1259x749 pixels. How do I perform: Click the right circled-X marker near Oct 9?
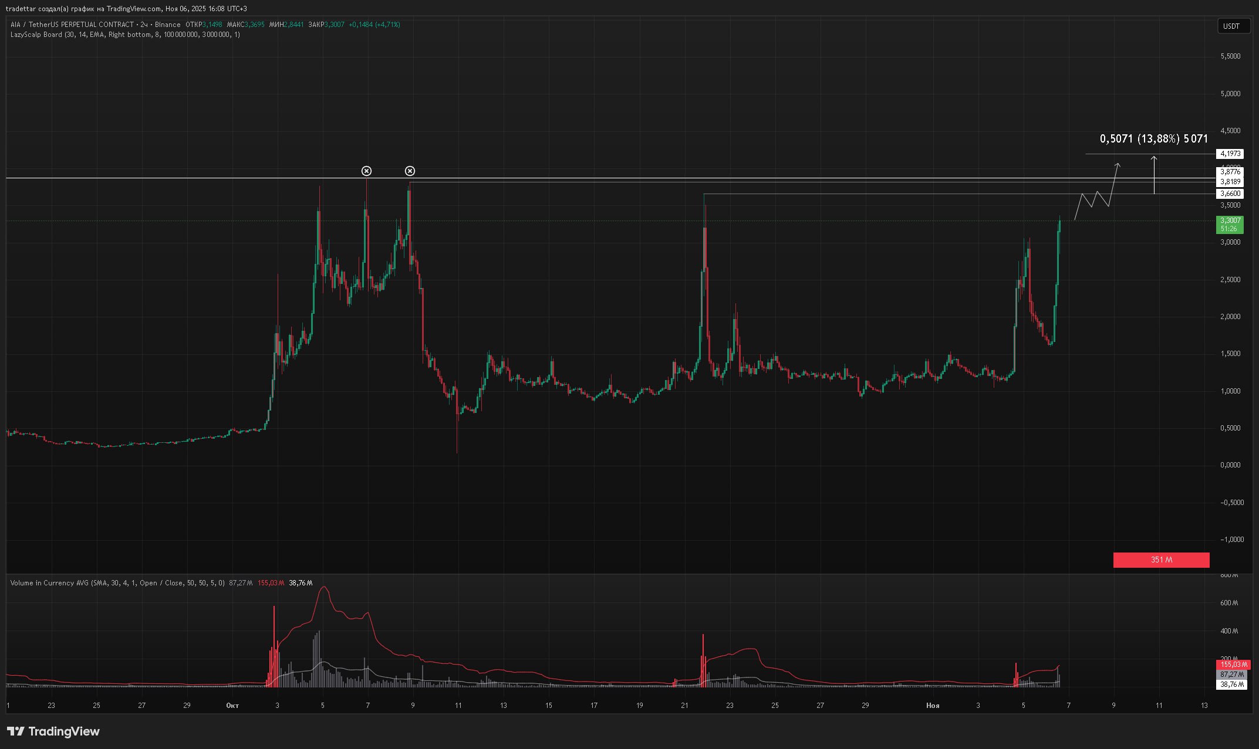(x=410, y=171)
